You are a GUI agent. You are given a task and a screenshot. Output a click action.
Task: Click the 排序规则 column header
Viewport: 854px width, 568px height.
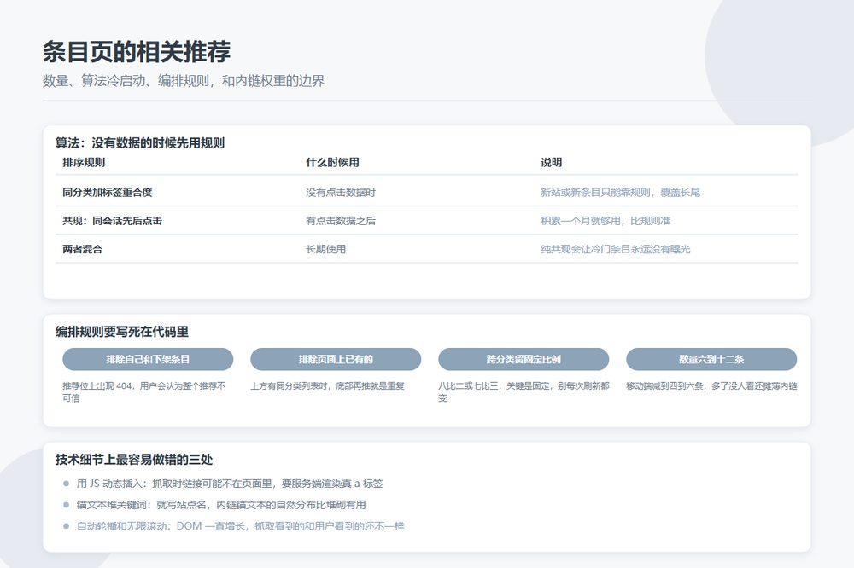click(84, 162)
